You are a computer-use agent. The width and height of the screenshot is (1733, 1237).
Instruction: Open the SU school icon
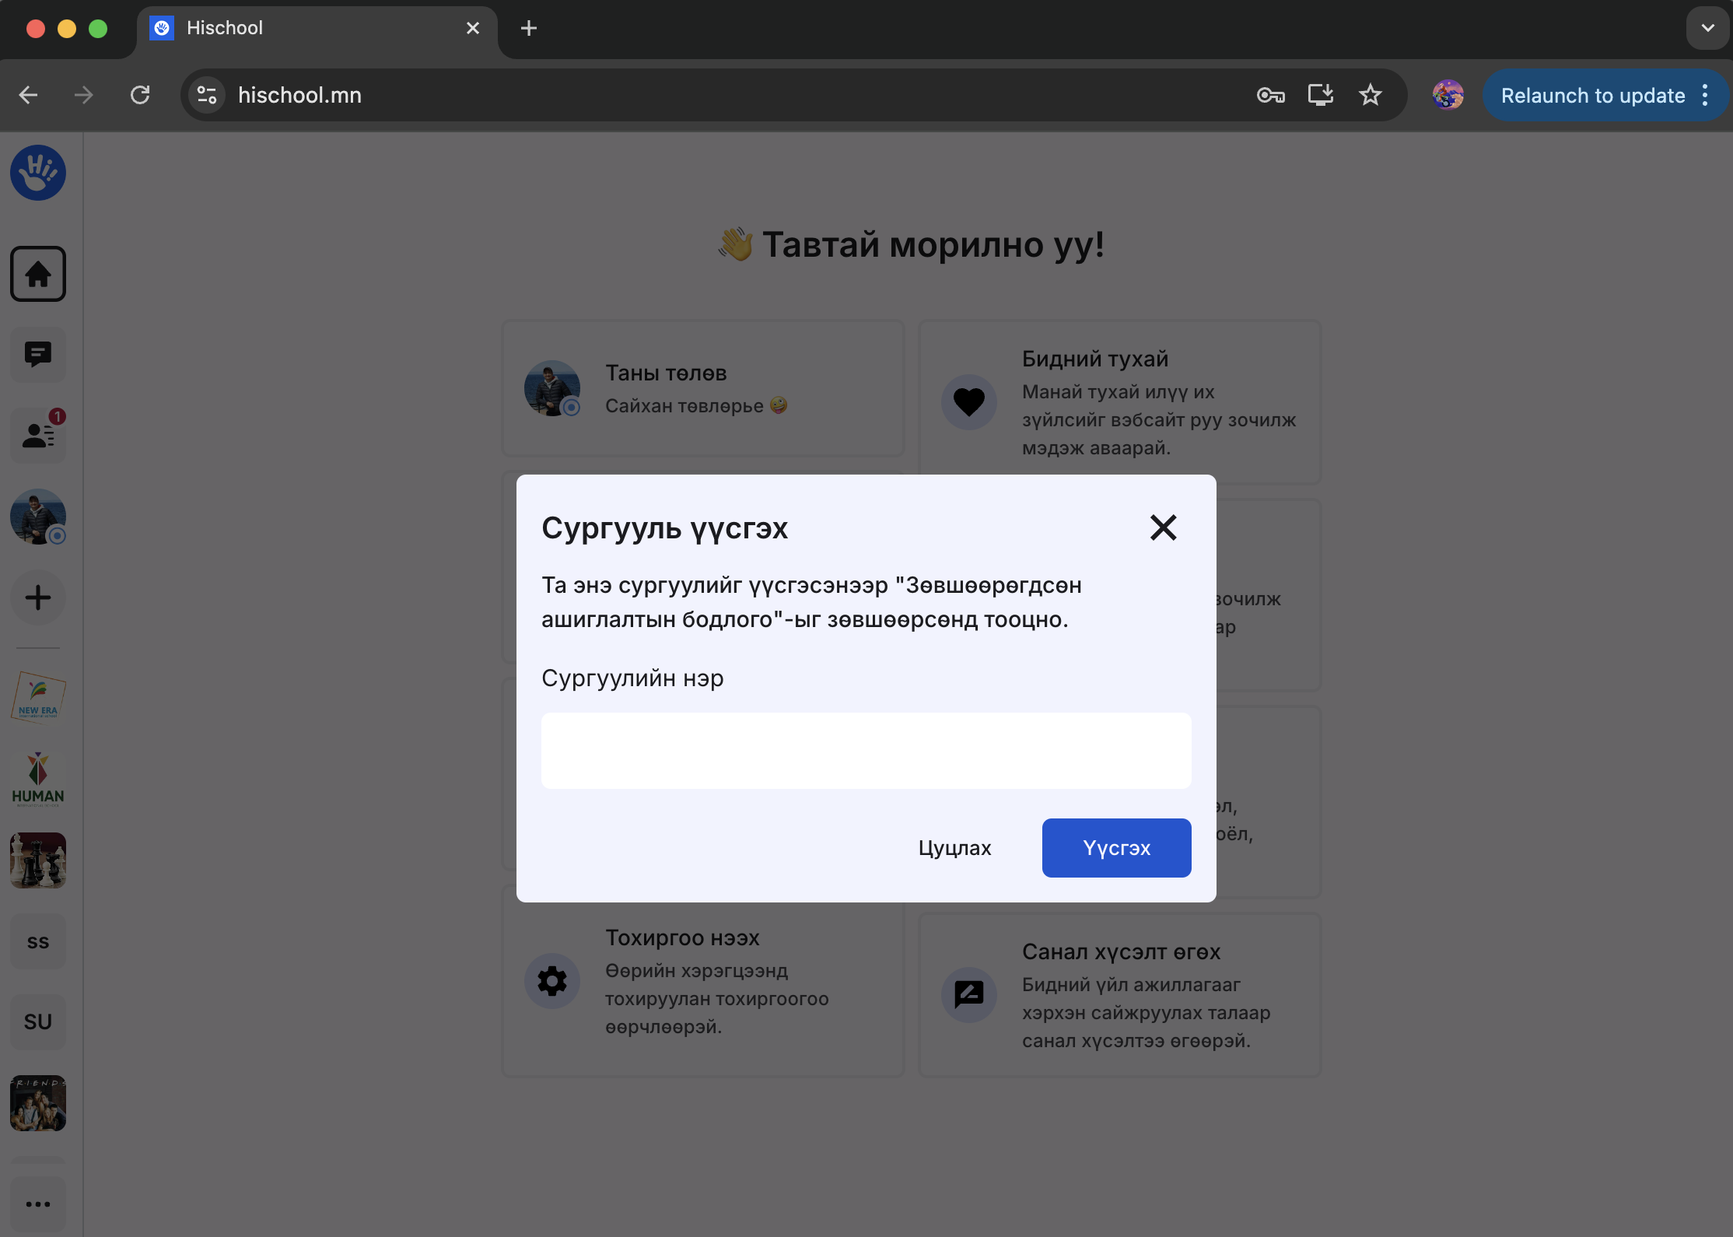pyautogui.click(x=37, y=1021)
